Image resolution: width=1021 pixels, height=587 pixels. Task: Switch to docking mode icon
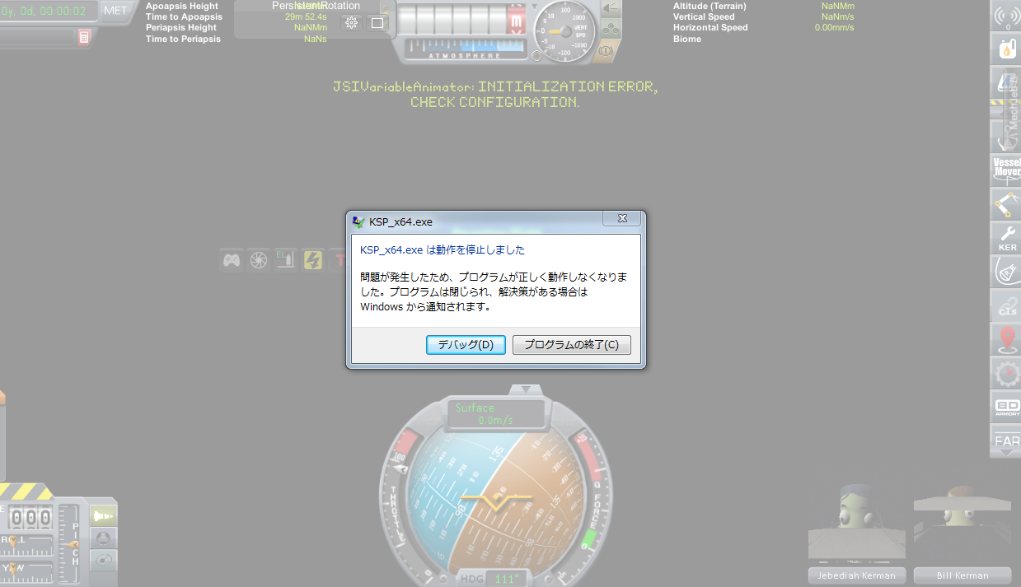[103, 538]
